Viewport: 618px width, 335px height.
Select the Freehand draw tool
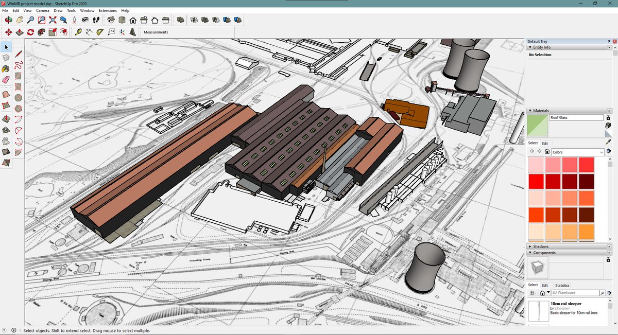click(19, 65)
